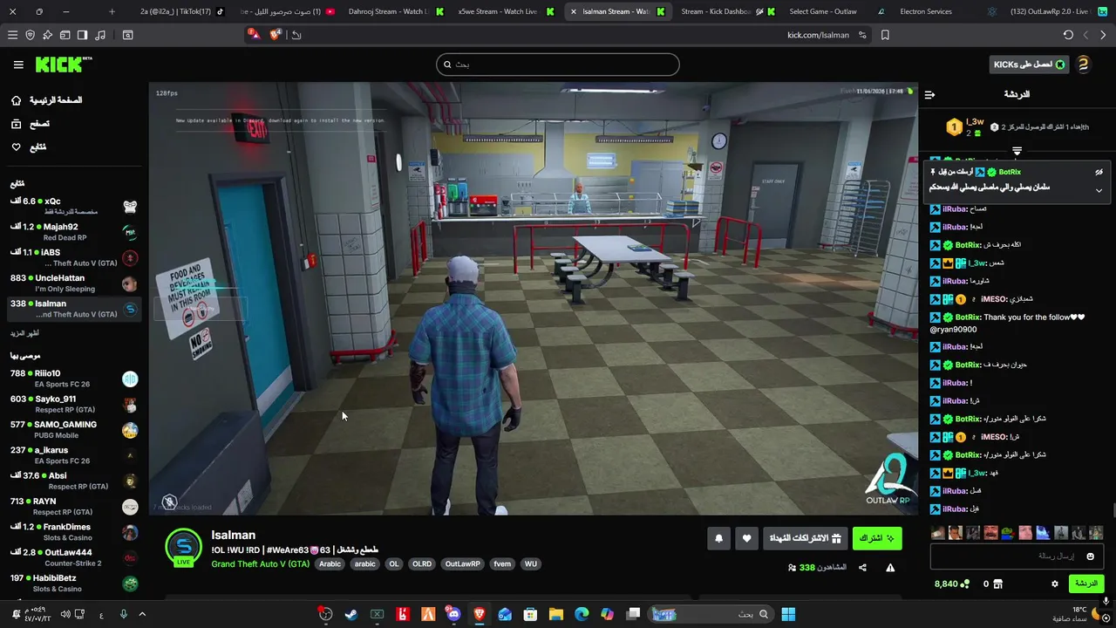This screenshot has height=628, width=1116.
Task: Open Discord from the taskbar
Action: (x=453, y=614)
